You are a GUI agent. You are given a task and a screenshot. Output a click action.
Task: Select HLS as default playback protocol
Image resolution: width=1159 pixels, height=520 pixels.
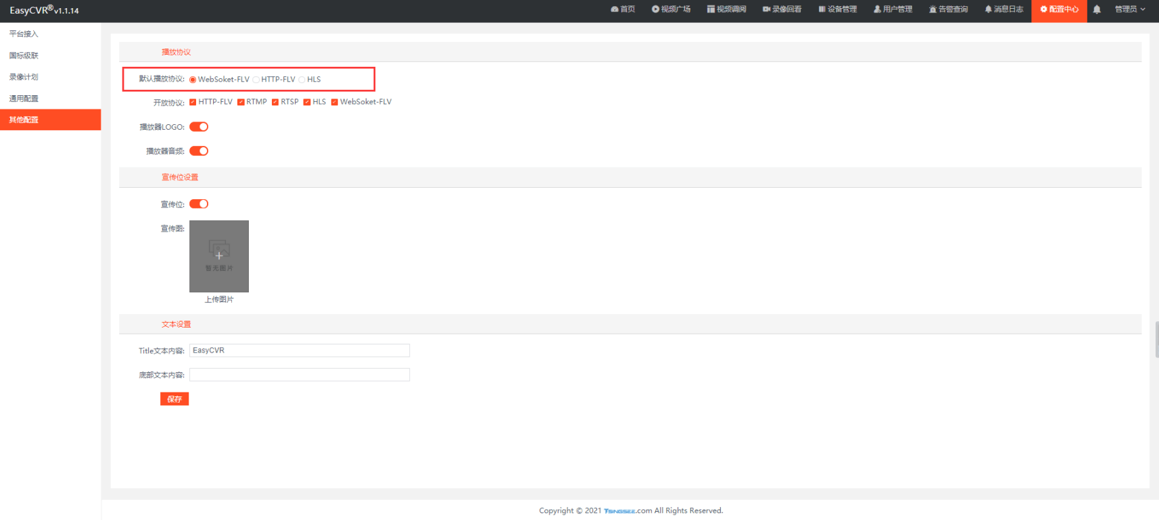[x=302, y=80]
